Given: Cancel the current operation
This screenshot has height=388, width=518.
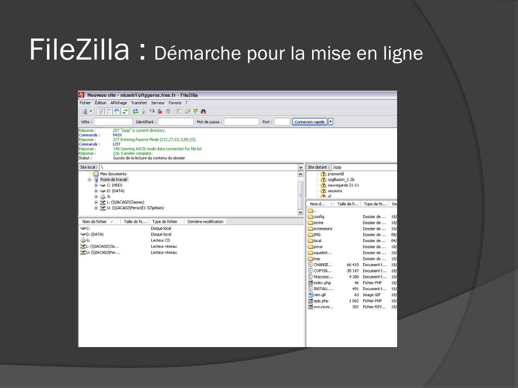Looking at the screenshot, I should pyautogui.click(x=152, y=112).
